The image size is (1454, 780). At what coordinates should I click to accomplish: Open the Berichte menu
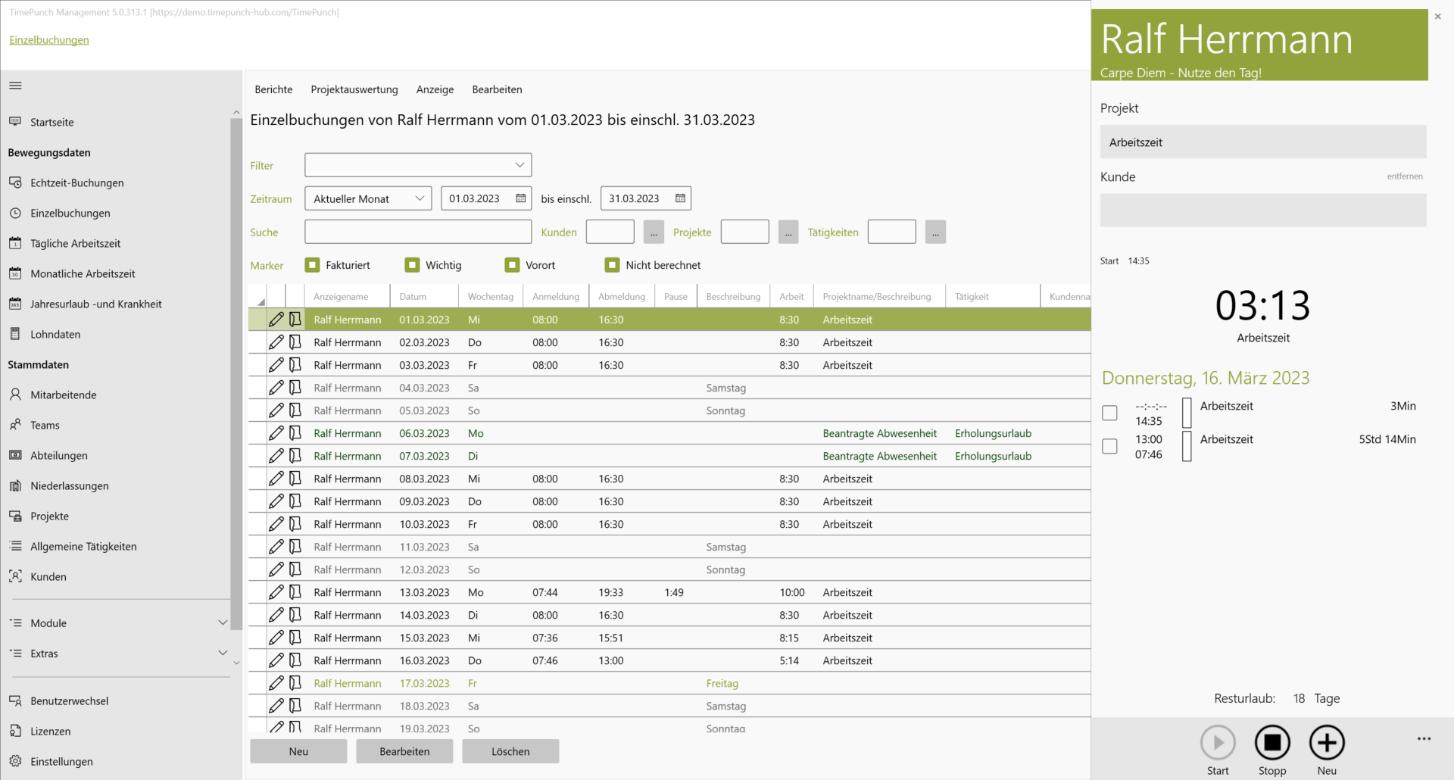(x=273, y=89)
